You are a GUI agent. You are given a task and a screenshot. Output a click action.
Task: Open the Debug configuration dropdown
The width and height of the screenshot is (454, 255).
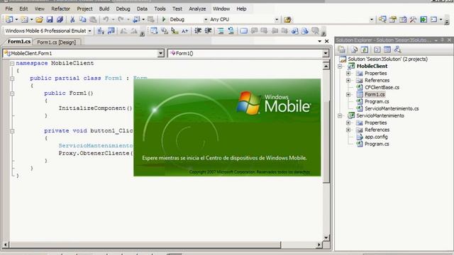[x=206, y=19]
